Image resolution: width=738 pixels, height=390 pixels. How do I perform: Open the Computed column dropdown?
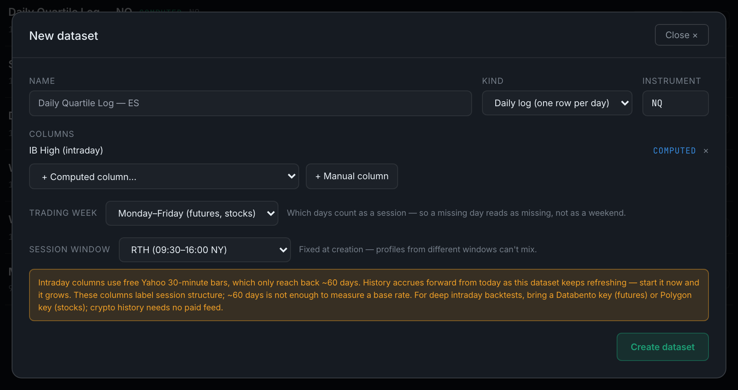(164, 177)
